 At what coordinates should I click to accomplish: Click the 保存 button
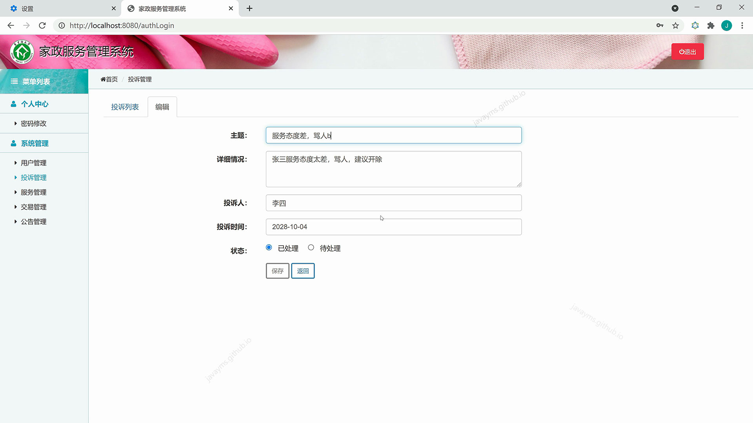pos(277,271)
